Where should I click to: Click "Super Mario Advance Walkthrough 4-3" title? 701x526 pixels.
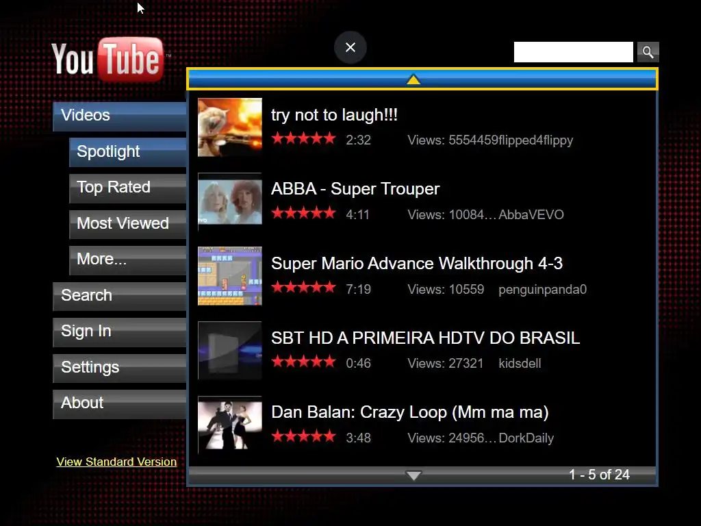417,264
